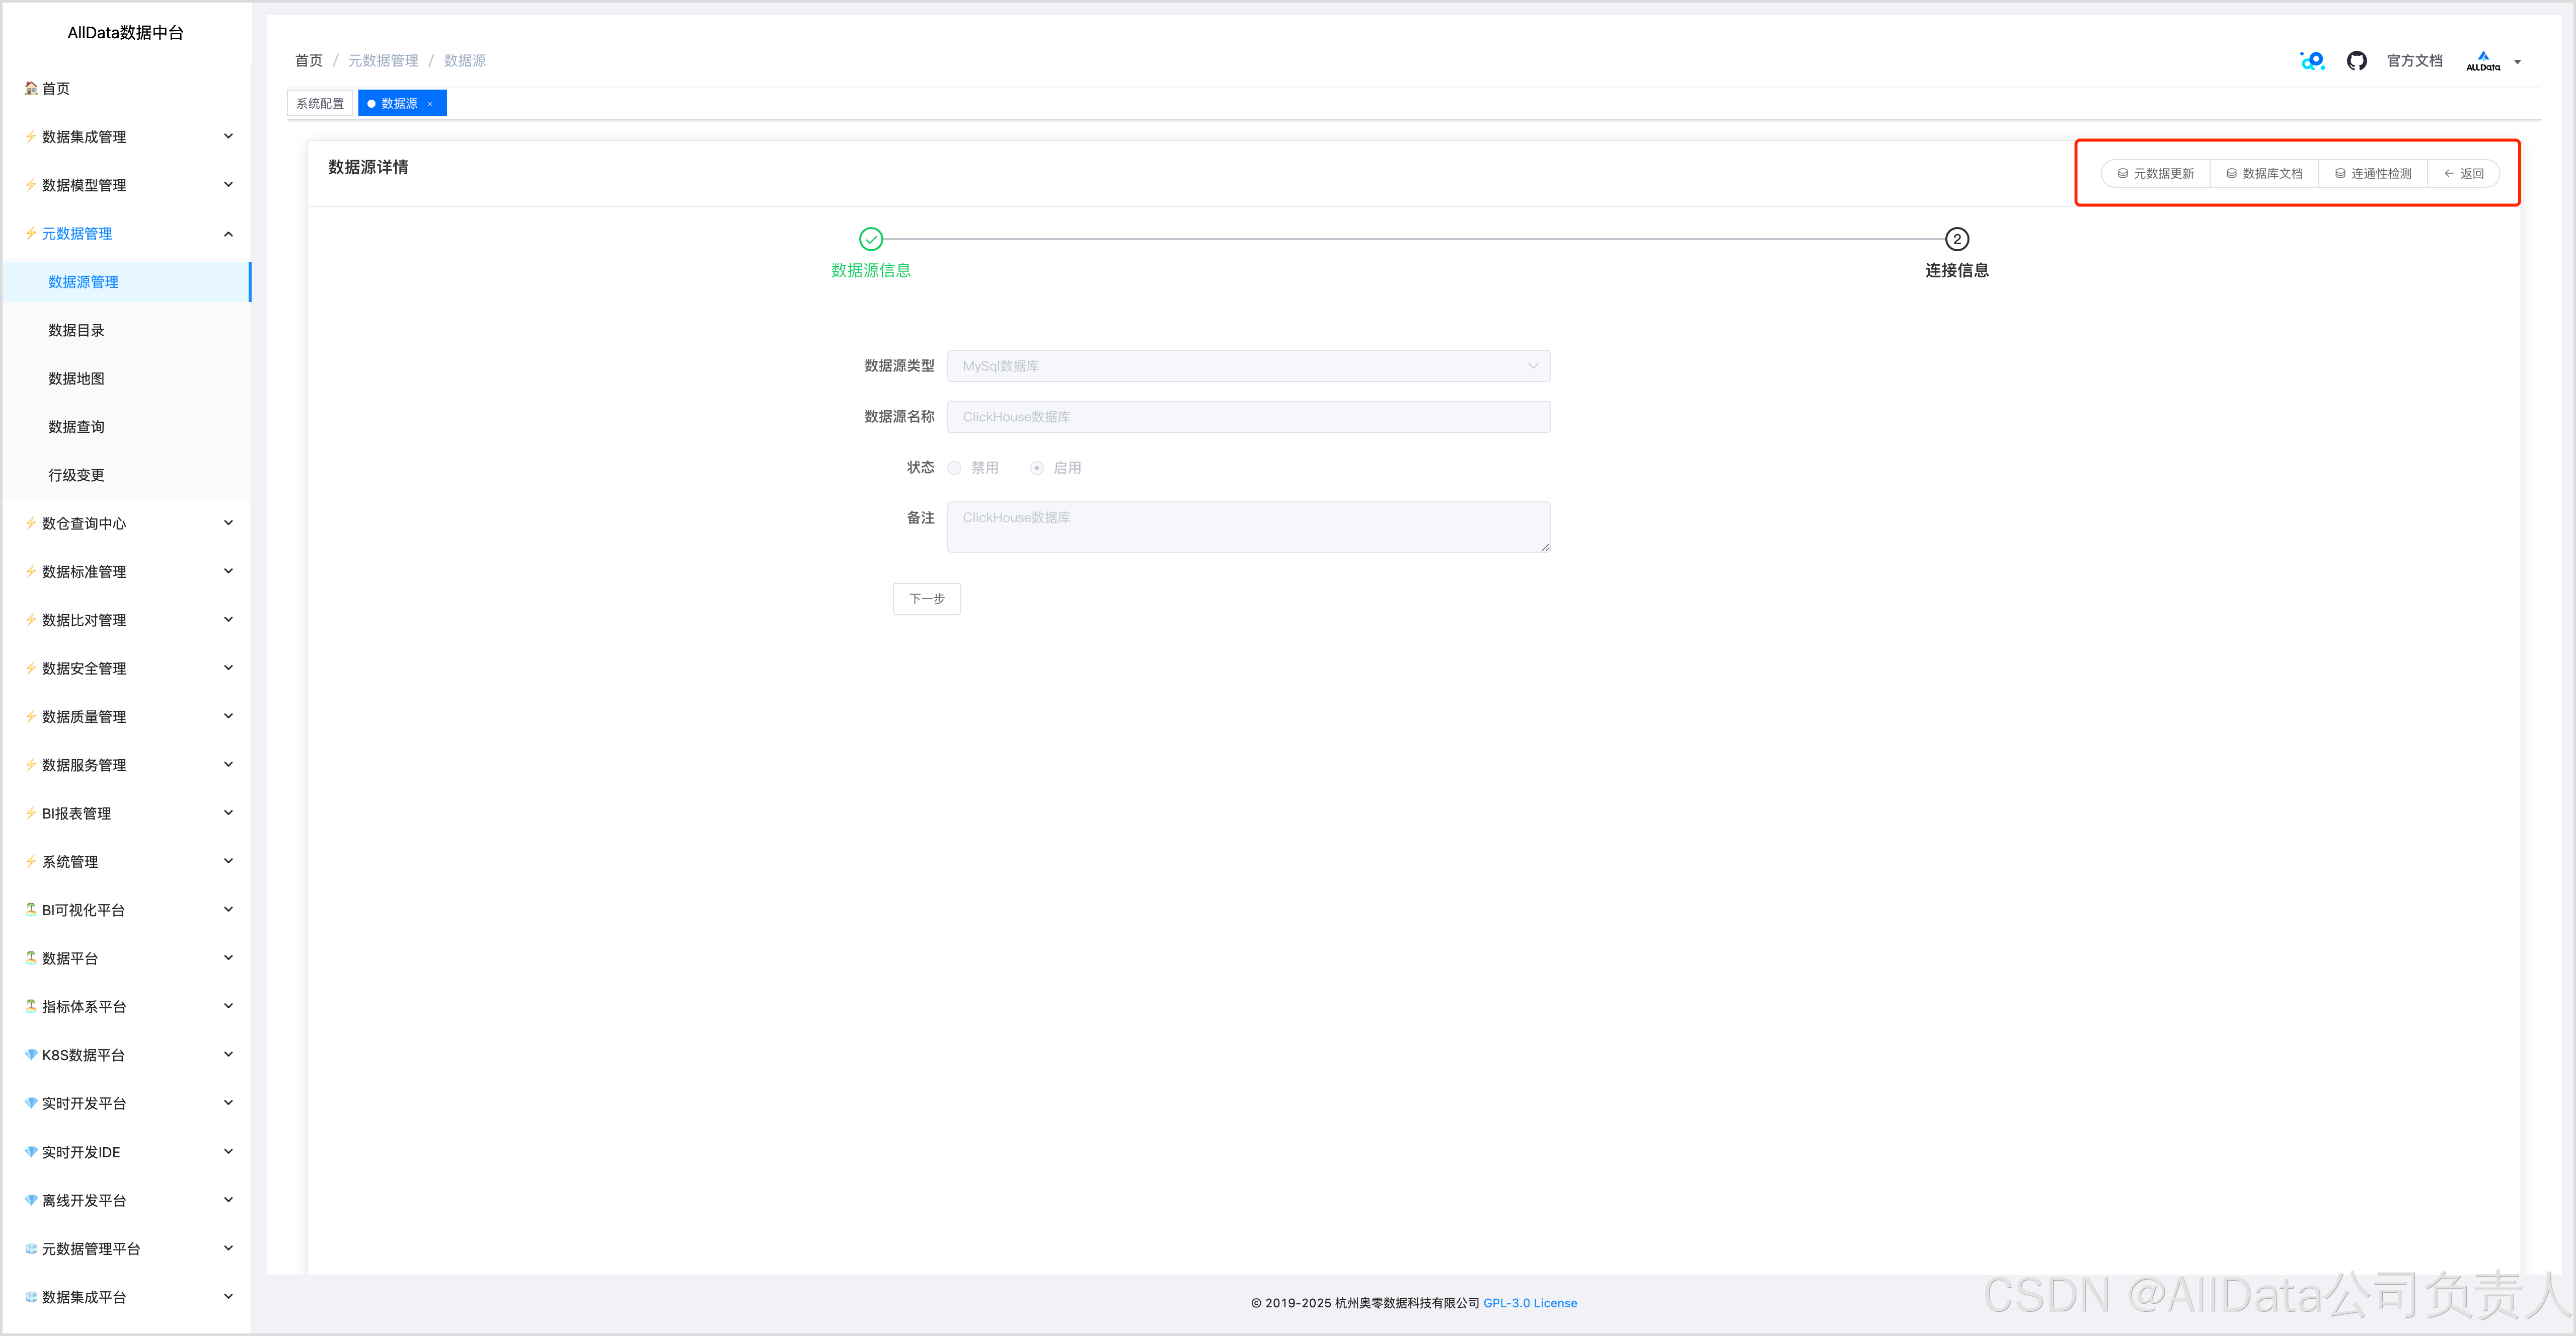Open the GitHub repository icon
This screenshot has width=2576, height=1336.
pyautogui.click(x=2356, y=61)
